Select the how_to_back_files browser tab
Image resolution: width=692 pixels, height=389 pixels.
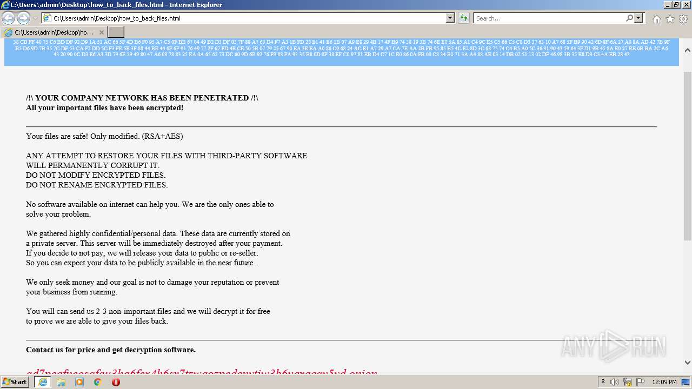[x=54, y=32]
